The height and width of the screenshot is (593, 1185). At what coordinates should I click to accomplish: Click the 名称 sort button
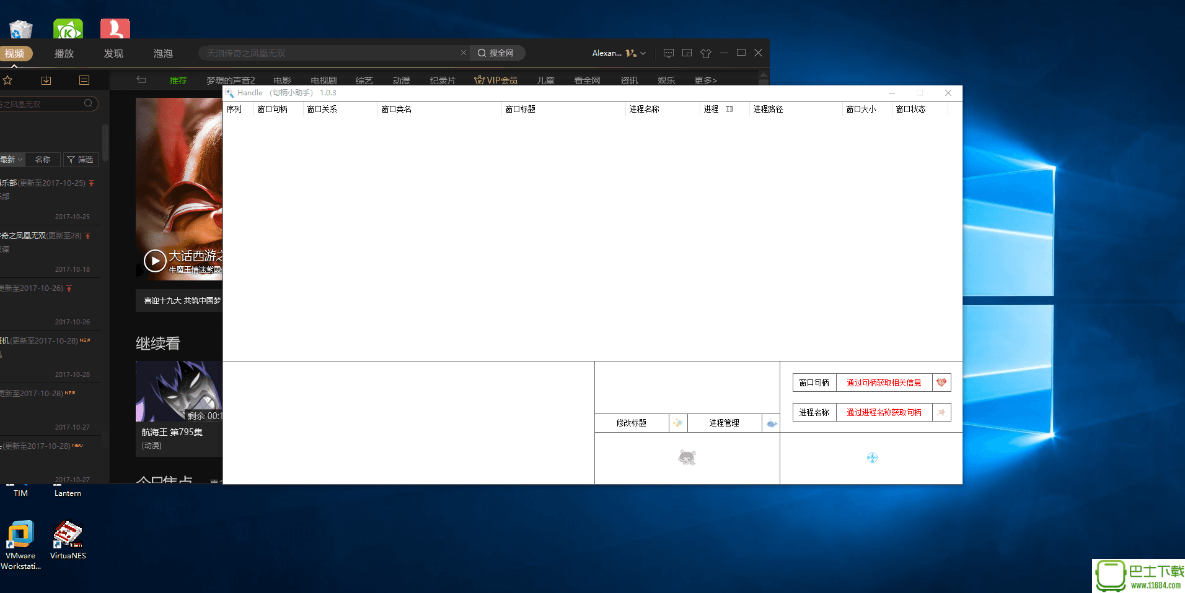point(43,159)
